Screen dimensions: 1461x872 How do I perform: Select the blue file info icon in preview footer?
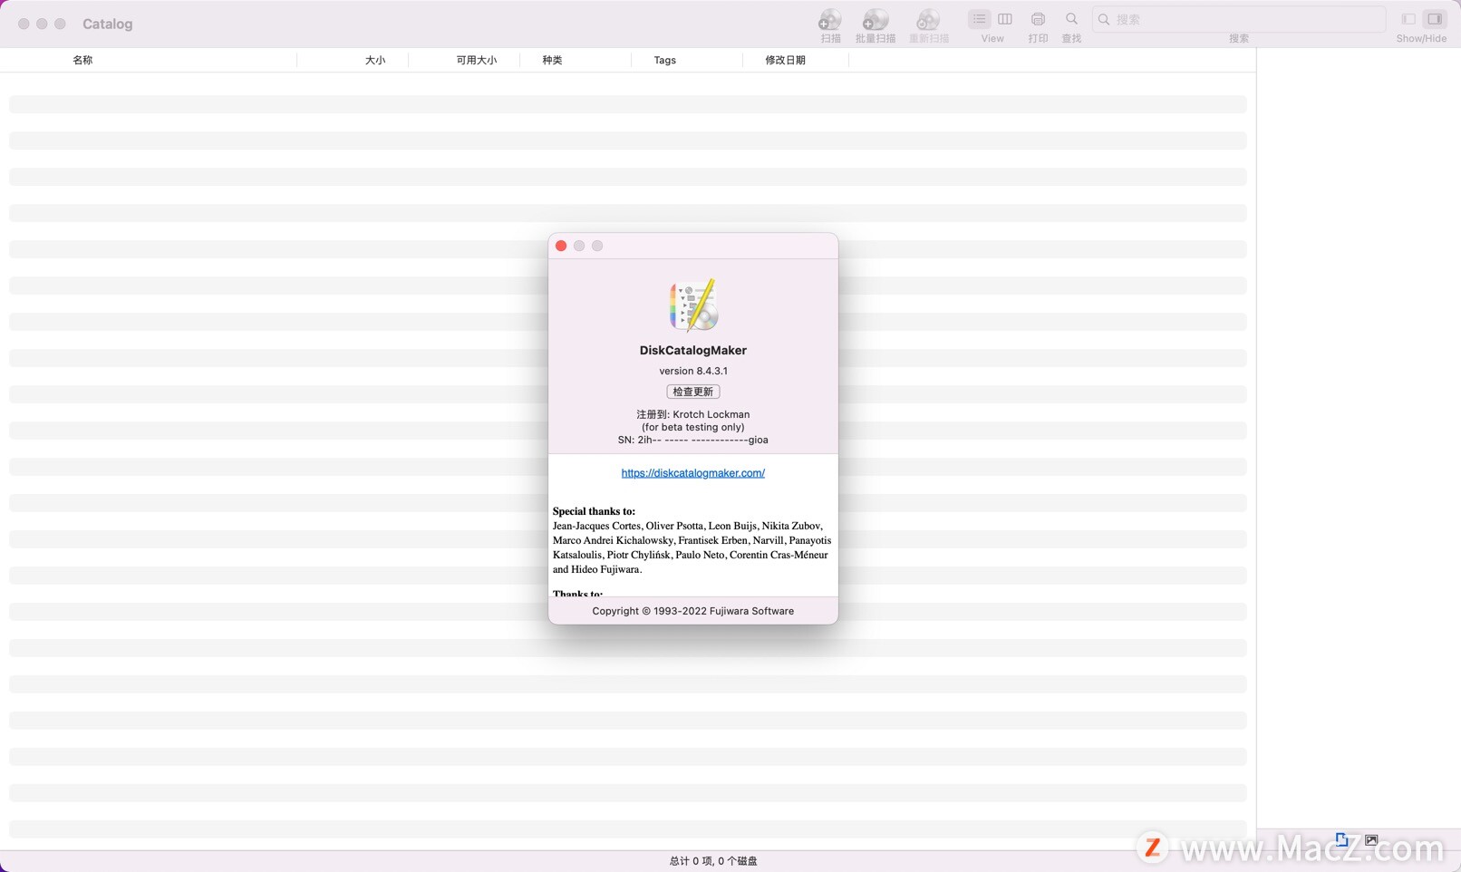pyautogui.click(x=1341, y=840)
